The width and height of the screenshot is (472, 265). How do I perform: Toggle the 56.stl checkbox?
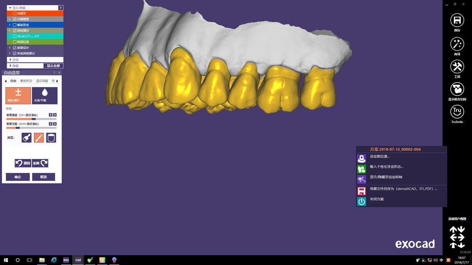(x=15, y=36)
